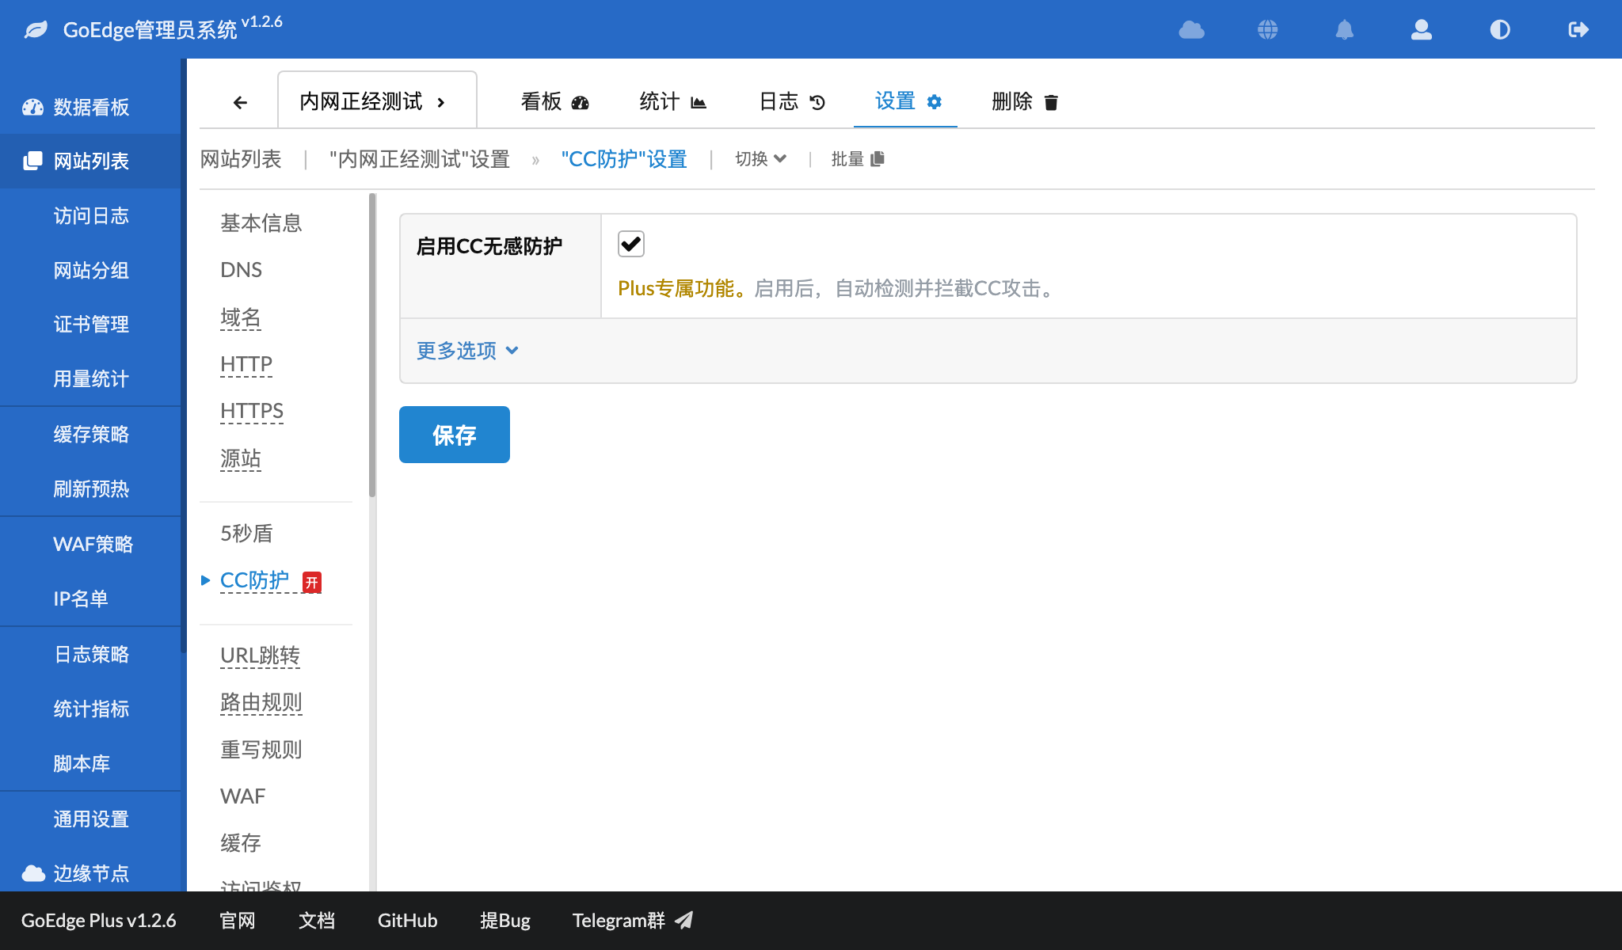Expand 更多选项 options
This screenshot has width=1622, height=950.
(x=467, y=351)
